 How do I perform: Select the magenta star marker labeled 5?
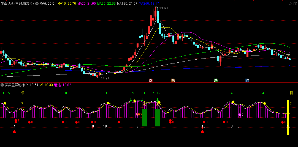point(240,115)
